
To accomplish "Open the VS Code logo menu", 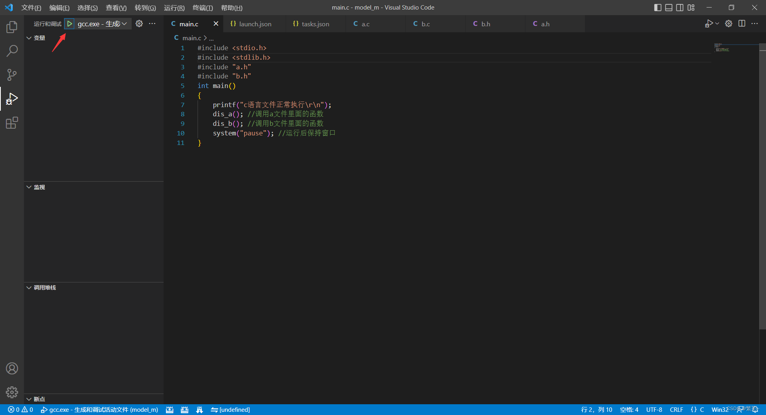I will (x=9, y=8).
